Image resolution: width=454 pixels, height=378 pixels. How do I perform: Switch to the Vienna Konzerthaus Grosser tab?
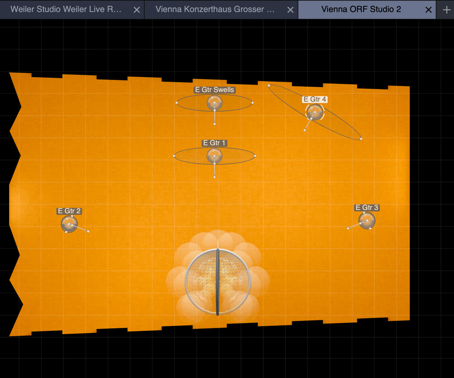(x=215, y=10)
